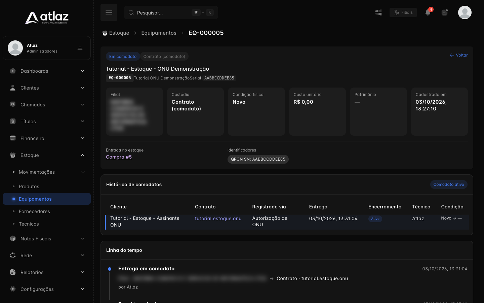Expand the Chamados menu chevron

82,105
